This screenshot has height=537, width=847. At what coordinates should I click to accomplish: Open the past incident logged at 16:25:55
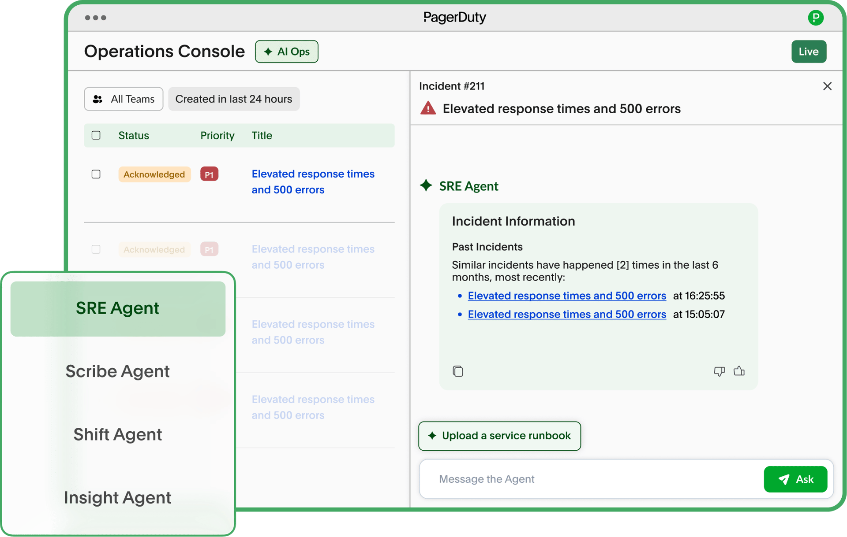566,296
